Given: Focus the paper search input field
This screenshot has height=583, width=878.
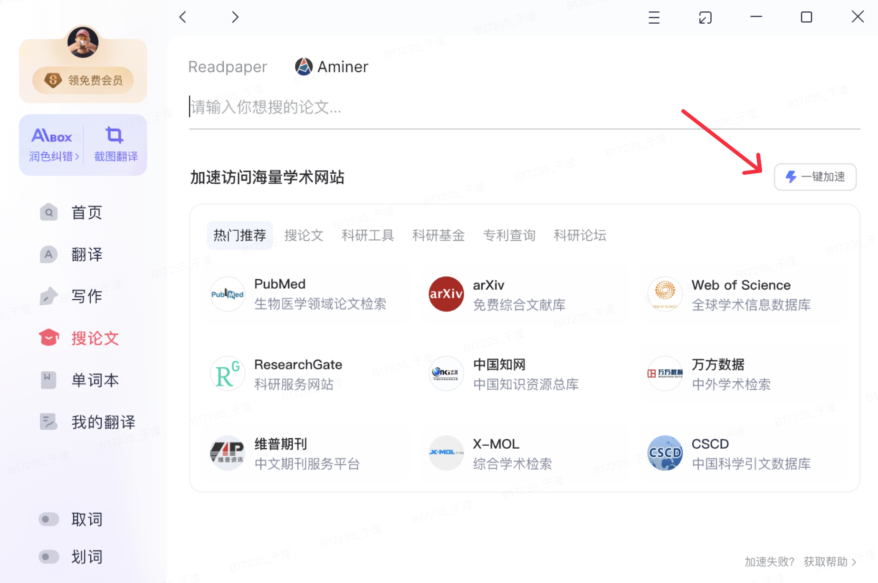Looking at the screenshot, I should 523,107.
